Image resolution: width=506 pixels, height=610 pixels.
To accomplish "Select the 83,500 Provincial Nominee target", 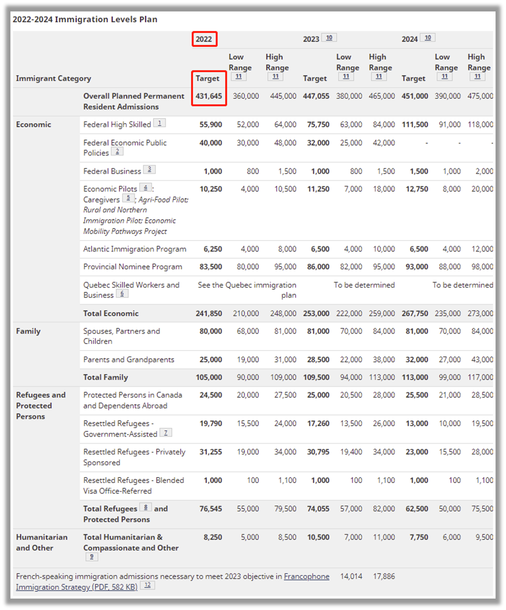I will (211, 267).
